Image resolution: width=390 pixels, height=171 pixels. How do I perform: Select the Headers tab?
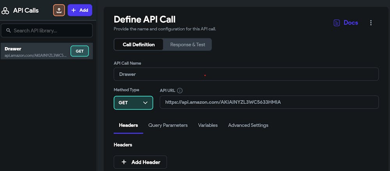[128, 125]
